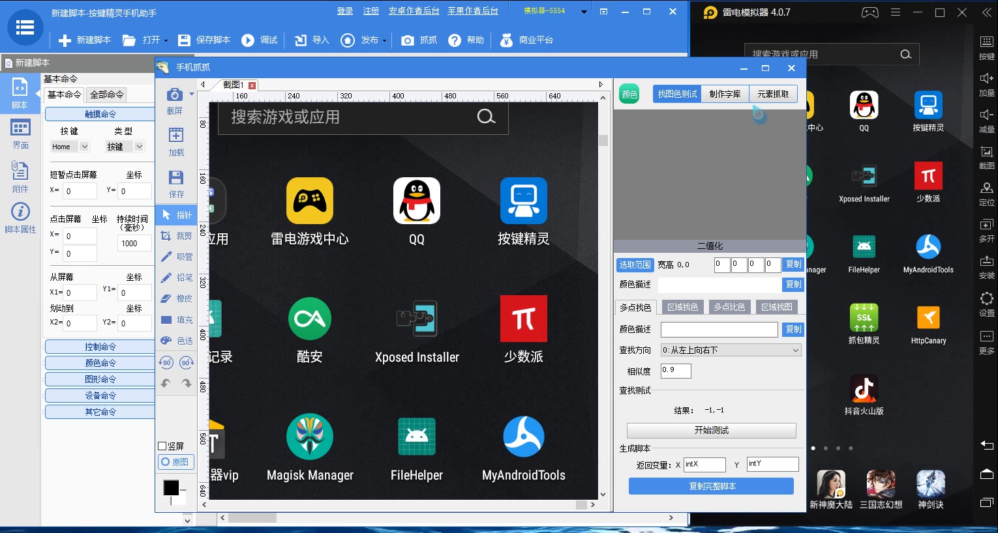Click 截图 screenshot in emulator sidebar
The width and height of the screenshot is (998, 533).
[986, 157]
